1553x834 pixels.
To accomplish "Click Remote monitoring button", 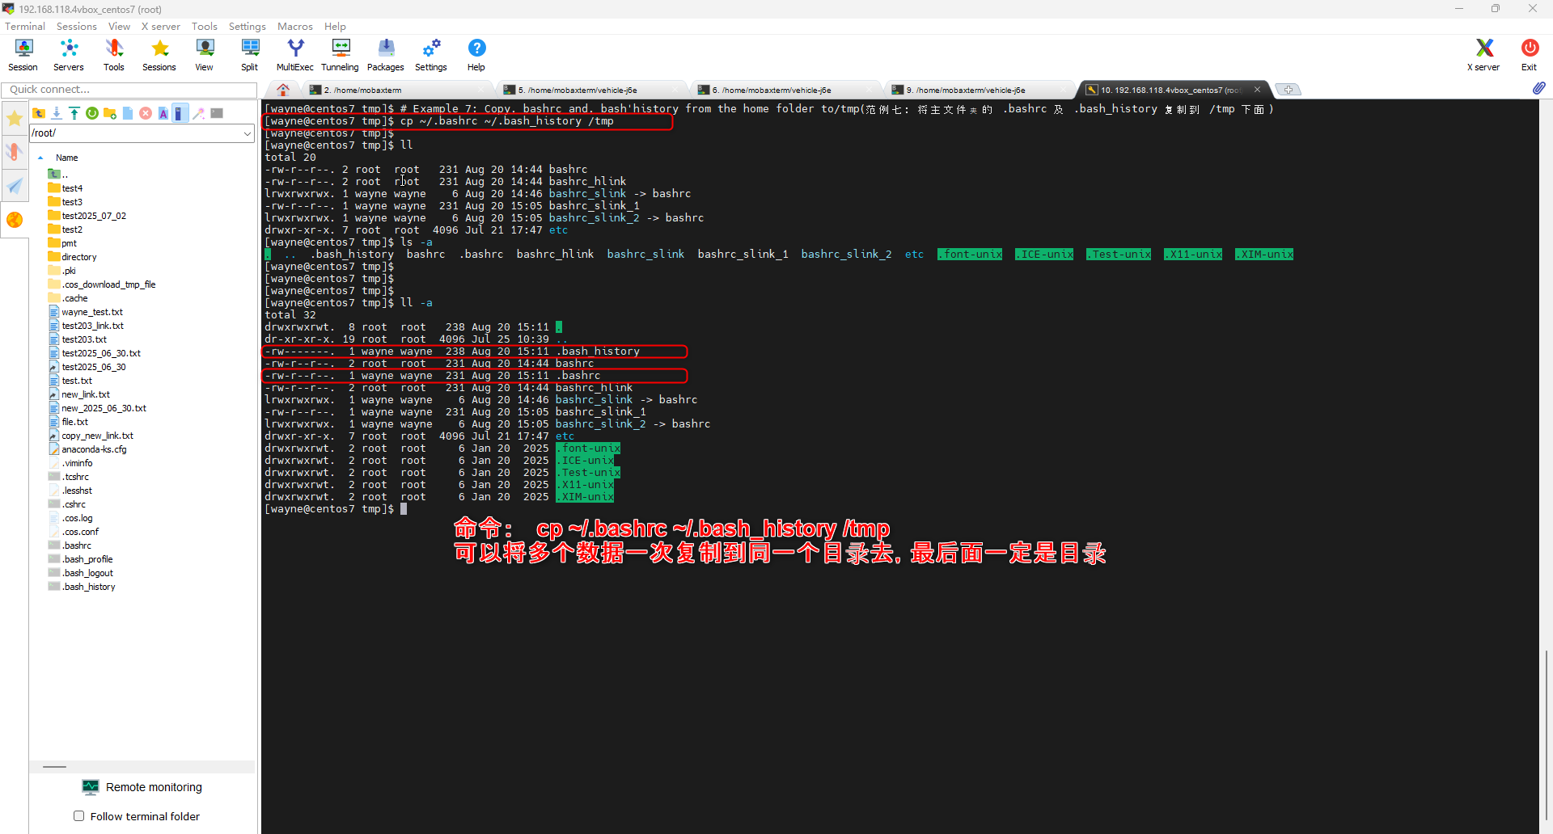I will (x=142, y=787).
